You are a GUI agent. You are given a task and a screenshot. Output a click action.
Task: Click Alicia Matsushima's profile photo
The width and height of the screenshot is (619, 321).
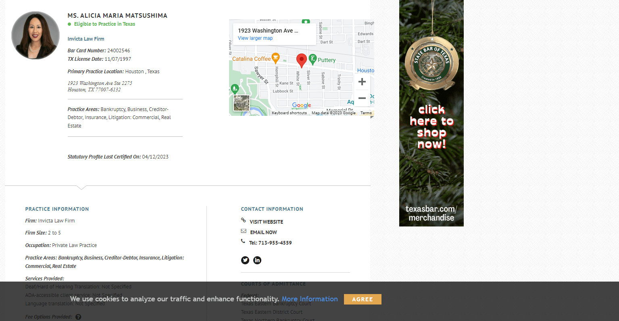(x=35, y=35)
